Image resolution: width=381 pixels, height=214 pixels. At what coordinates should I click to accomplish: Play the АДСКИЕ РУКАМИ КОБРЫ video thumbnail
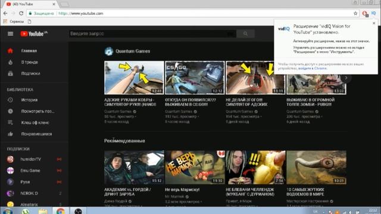coord(134,78)
